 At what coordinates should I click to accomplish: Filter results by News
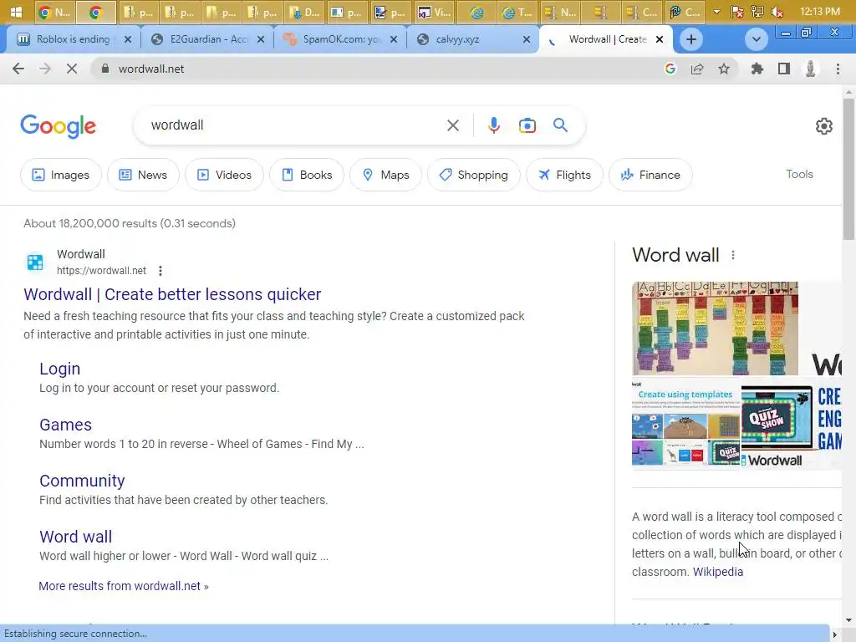143,175
